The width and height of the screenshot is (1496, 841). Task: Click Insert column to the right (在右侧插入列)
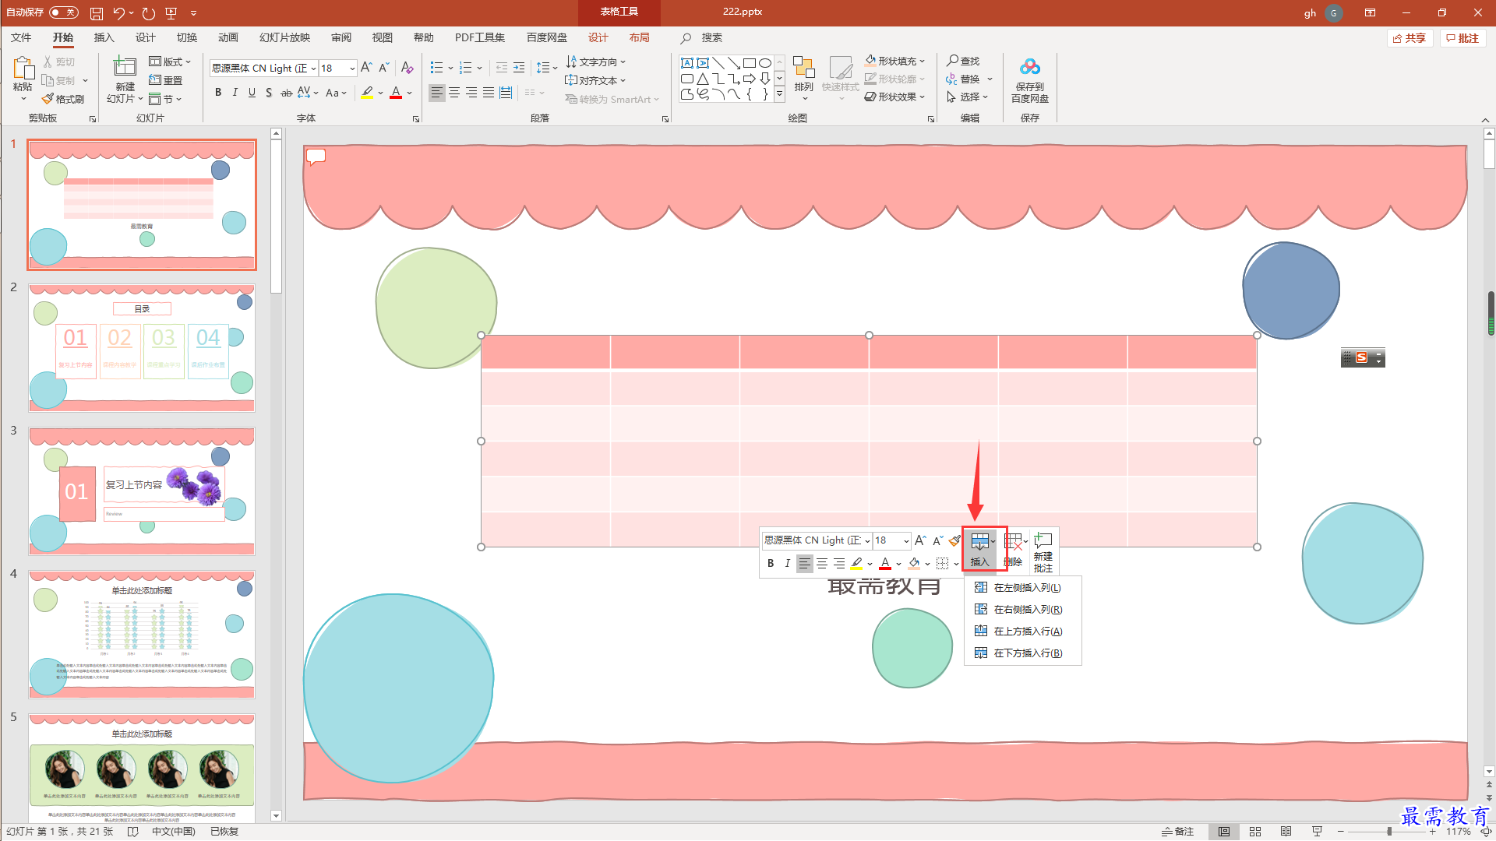pyautogui.click(x=1022, y=610)
